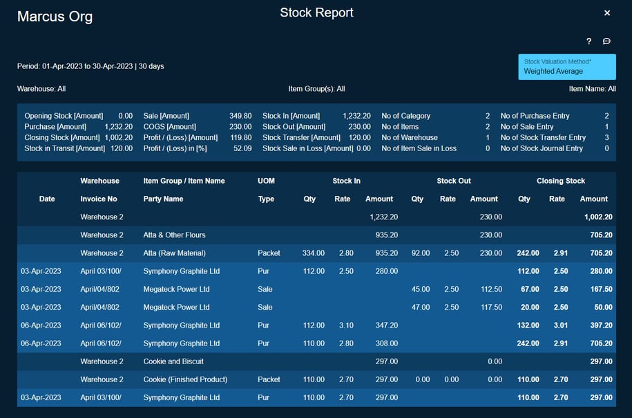Open the help question mark icon
Viewport: 632px width, 418px height.
589,41
